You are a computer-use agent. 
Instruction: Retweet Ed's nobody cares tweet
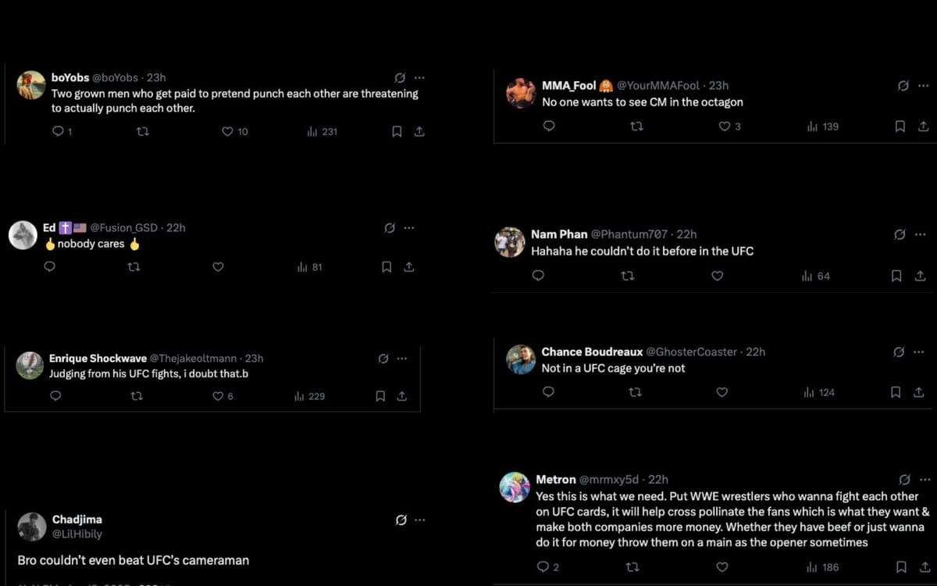pos(134,267)
